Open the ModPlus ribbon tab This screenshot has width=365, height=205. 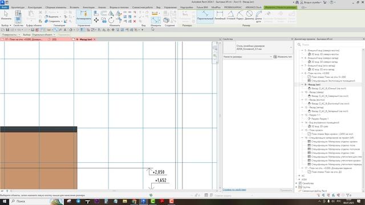216,7
